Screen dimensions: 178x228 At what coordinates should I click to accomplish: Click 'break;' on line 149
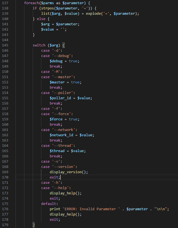[x=56, y=66]
